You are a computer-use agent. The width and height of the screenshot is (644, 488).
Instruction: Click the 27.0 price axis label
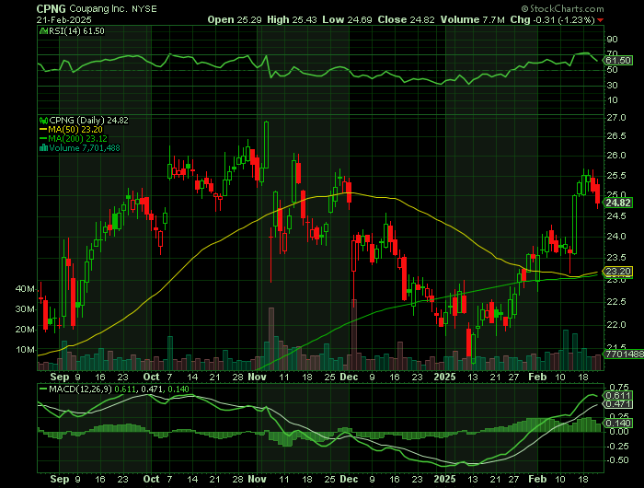click(616, 118)
